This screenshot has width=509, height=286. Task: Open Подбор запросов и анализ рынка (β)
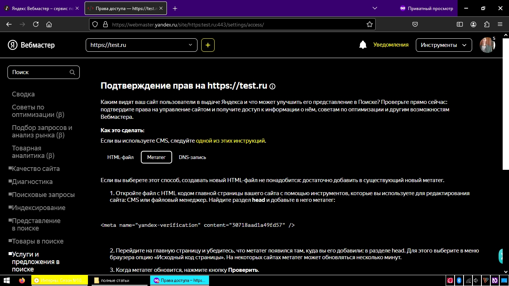pyautogui.click(x=42, y=131)
